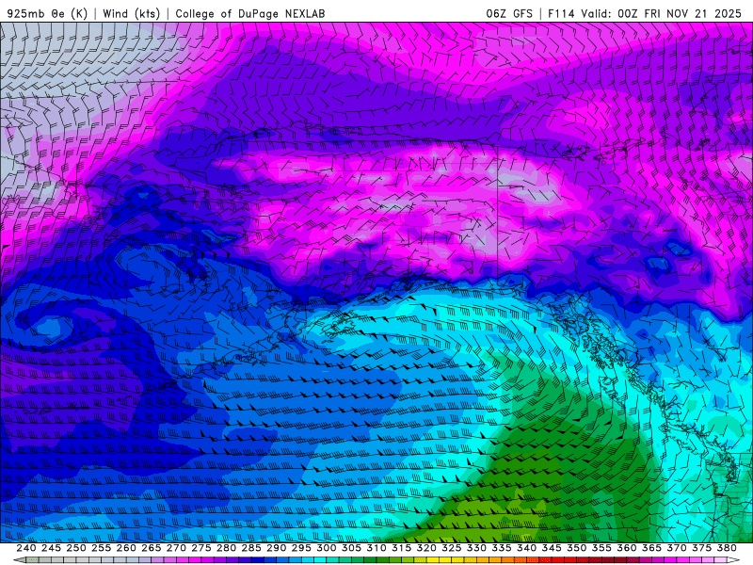Click the 355 value on the color scale
The height and width of the screenshot is (565, 753).
tap(601, 548)
